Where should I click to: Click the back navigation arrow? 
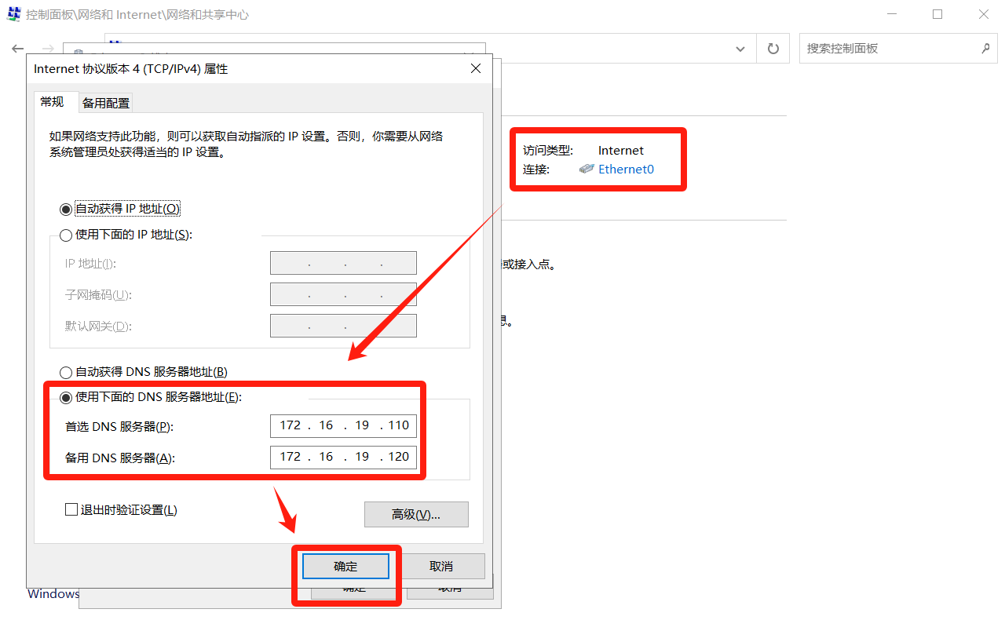tap(17, 49)
